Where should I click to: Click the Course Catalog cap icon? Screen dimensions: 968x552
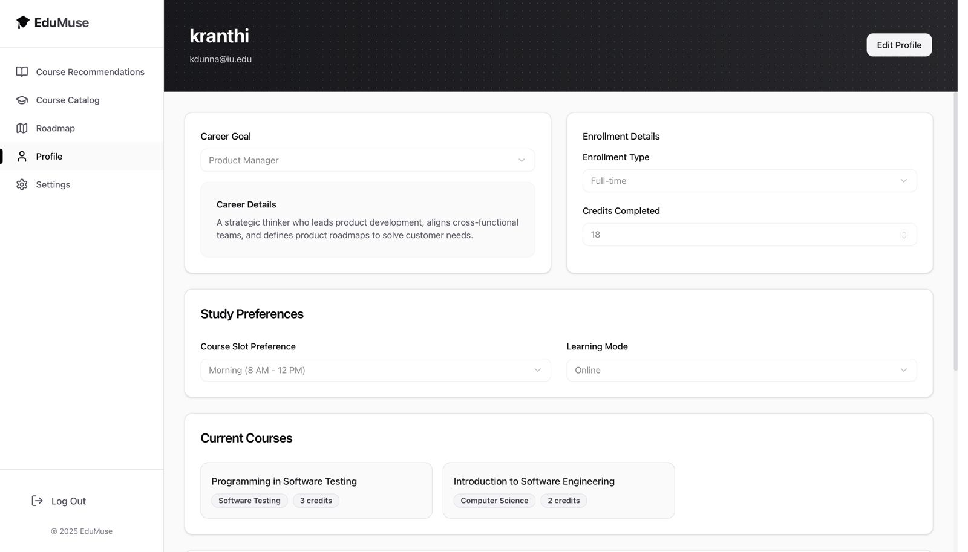tap(22, 100)
